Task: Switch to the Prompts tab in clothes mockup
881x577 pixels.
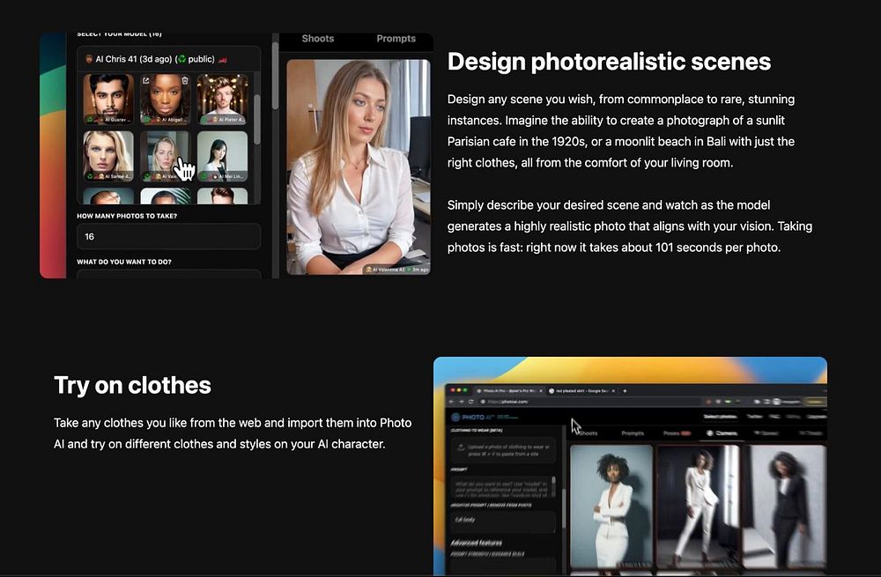Action: [633, 433]
